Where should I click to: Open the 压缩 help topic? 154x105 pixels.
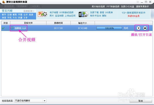[9, 15]
